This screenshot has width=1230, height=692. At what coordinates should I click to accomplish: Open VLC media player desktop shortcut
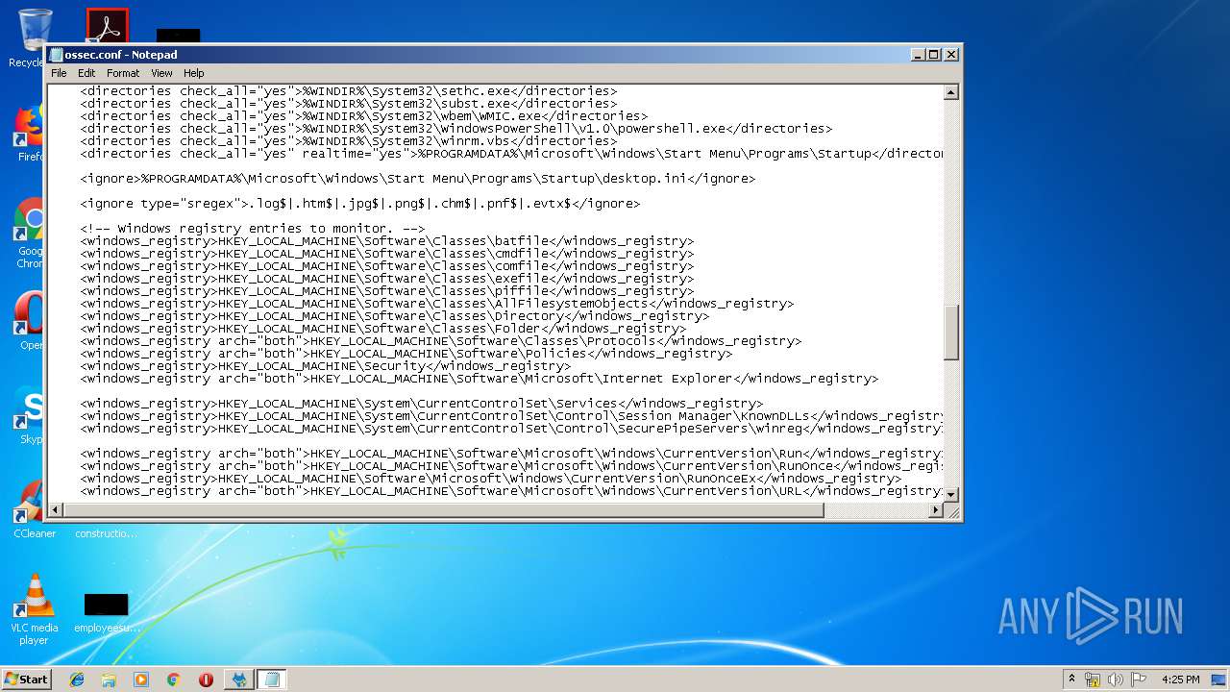pos(35,607)
